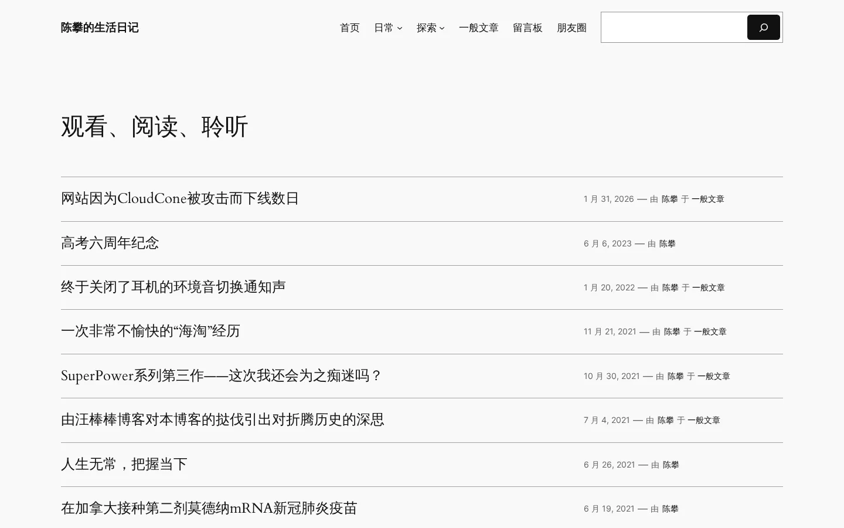Click the date 1 月 31, 2026

coord(609,199)
